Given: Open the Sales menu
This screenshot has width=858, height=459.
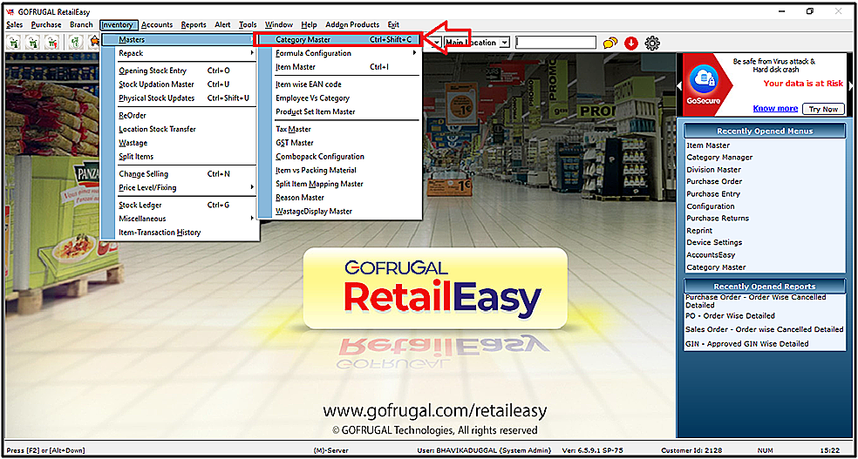Looking at the screenshot, I should tap(15, 24).
